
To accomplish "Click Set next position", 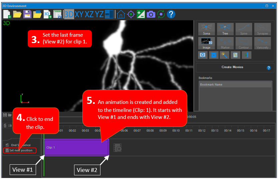I will [x=21, y=150].
